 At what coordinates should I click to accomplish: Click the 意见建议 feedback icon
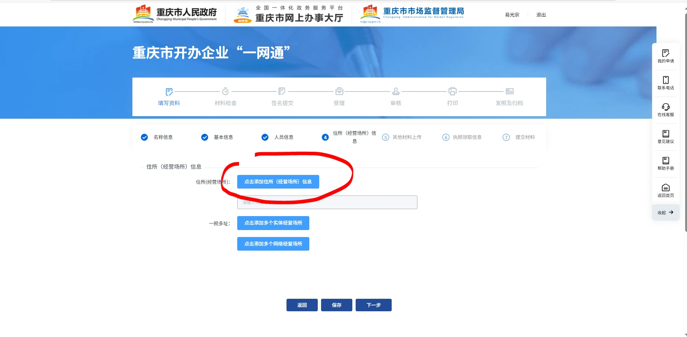[665, 134]
